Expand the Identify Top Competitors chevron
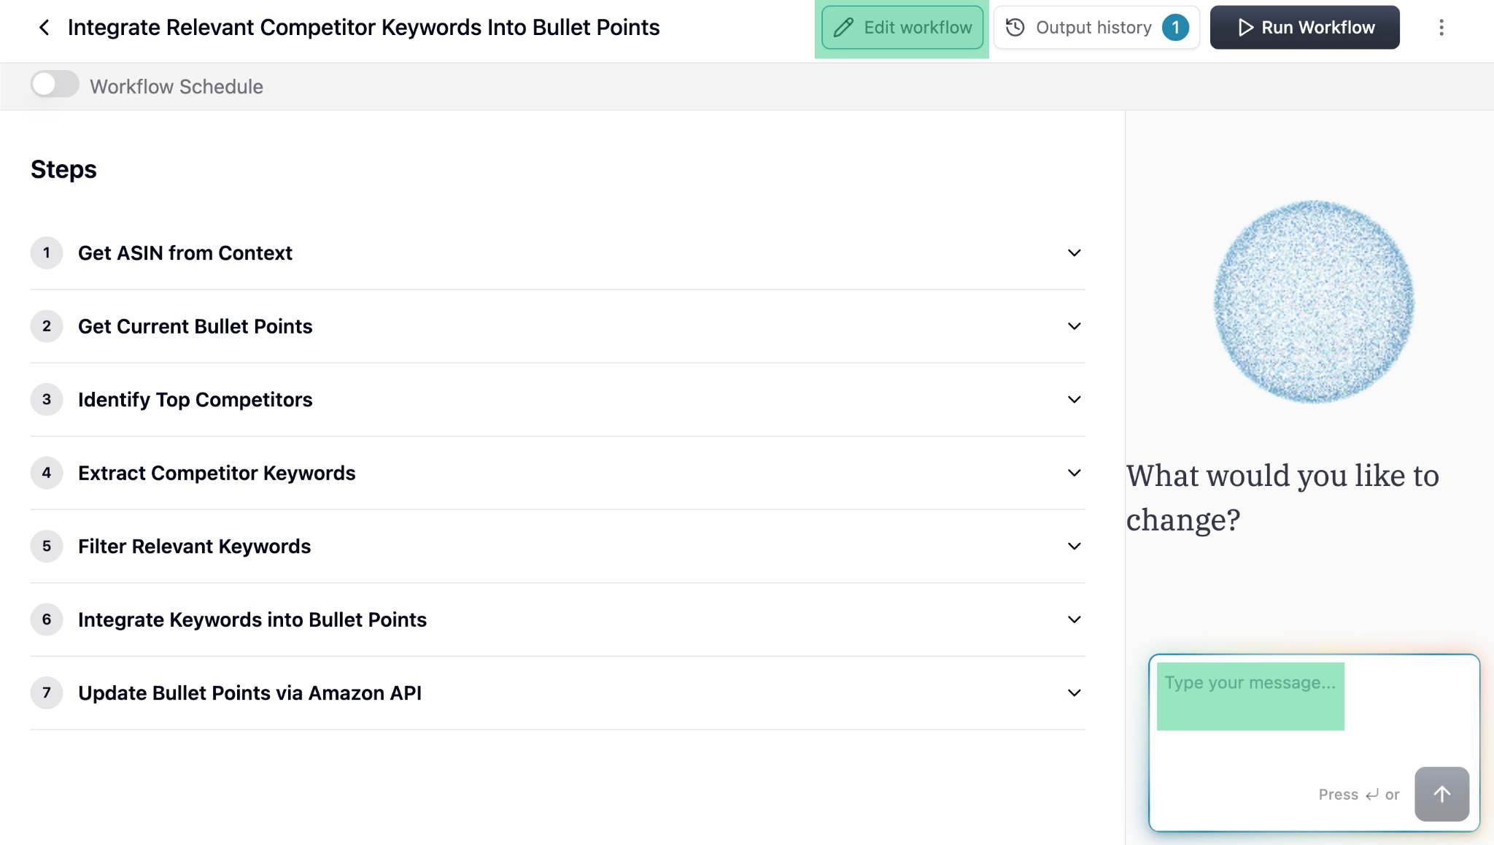1494x845 pixels. [1074, 400]
